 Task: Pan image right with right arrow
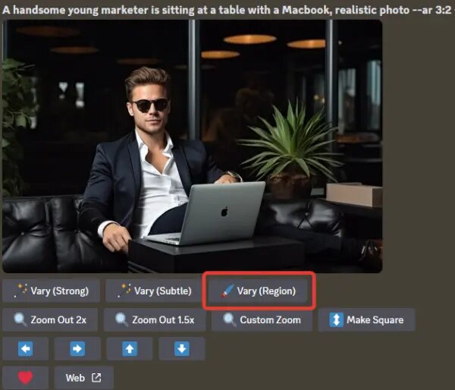[77, 348]
